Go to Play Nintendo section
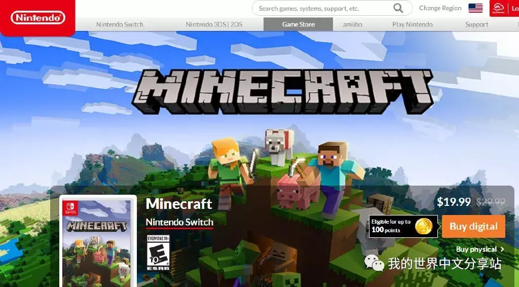 pyautogui.click(x=413, y=24)
